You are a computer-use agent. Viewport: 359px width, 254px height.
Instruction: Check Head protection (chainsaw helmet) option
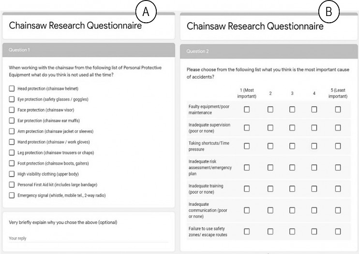pyautogui.click(x=12, y=88)
